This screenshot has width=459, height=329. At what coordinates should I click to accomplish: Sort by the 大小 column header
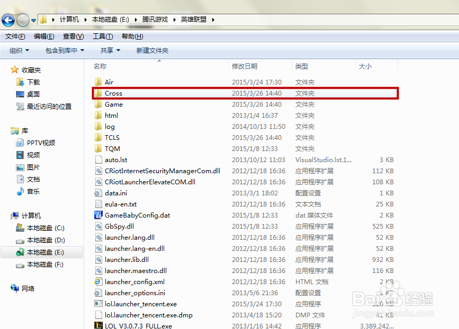(365, 66)
